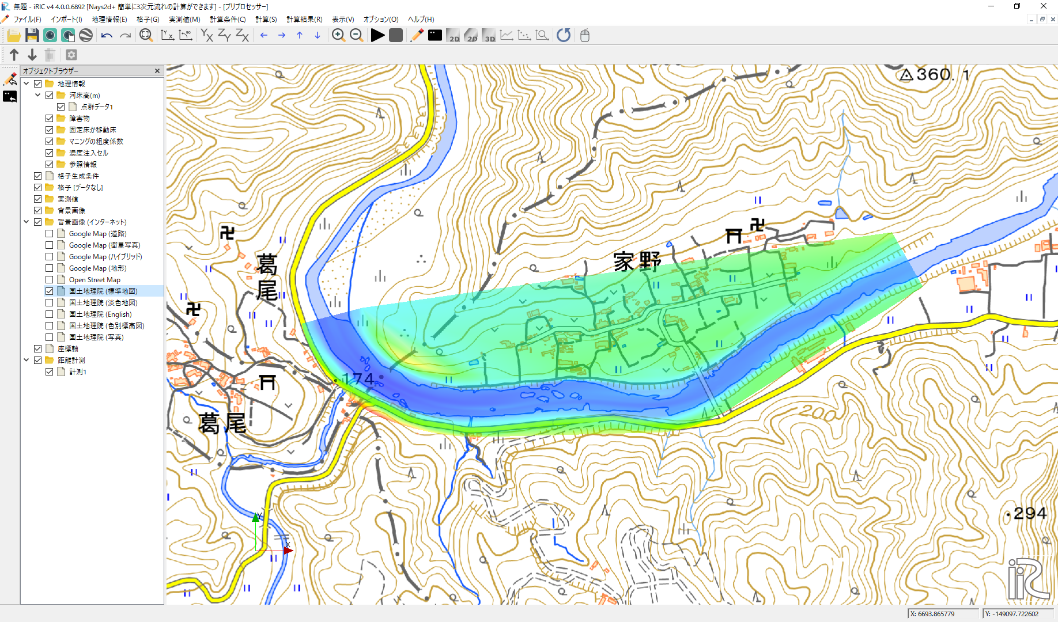1058x622 pixels.
Task: Switch to the ZX plane view icon
Action: tap(242, 36)
